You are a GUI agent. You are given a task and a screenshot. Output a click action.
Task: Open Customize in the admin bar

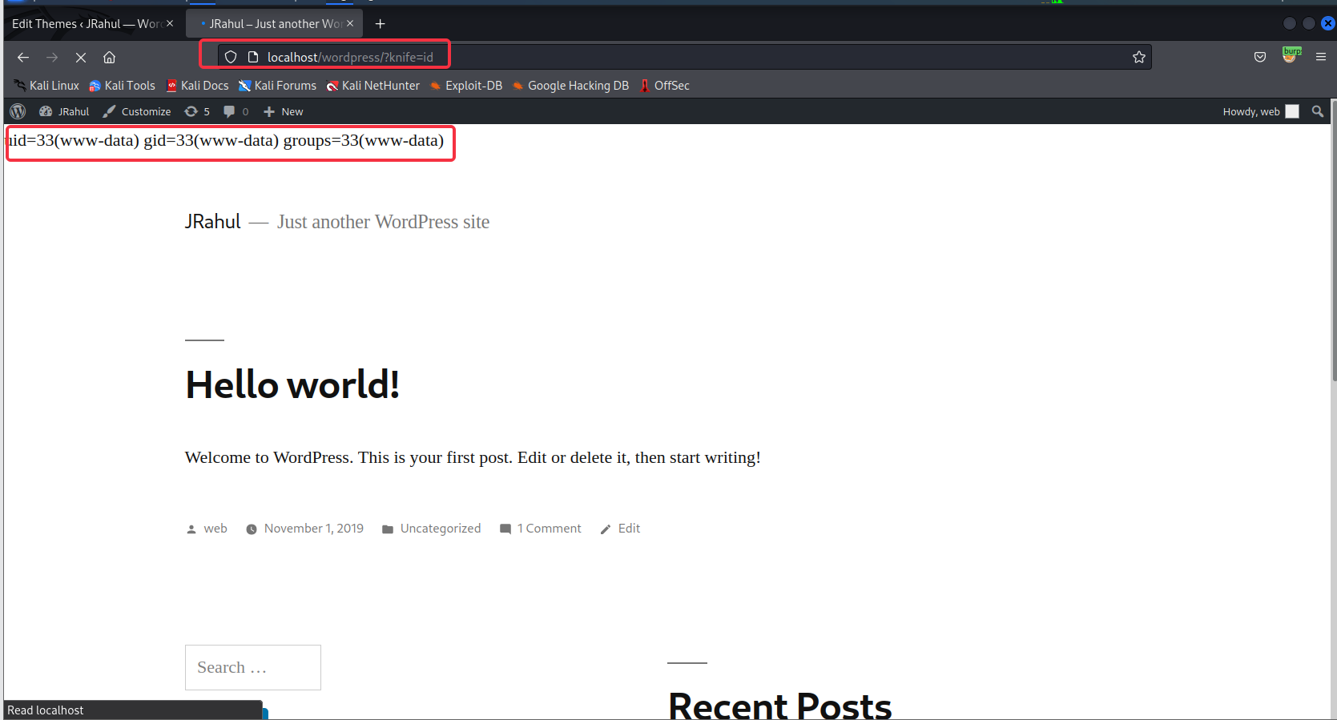137,111
